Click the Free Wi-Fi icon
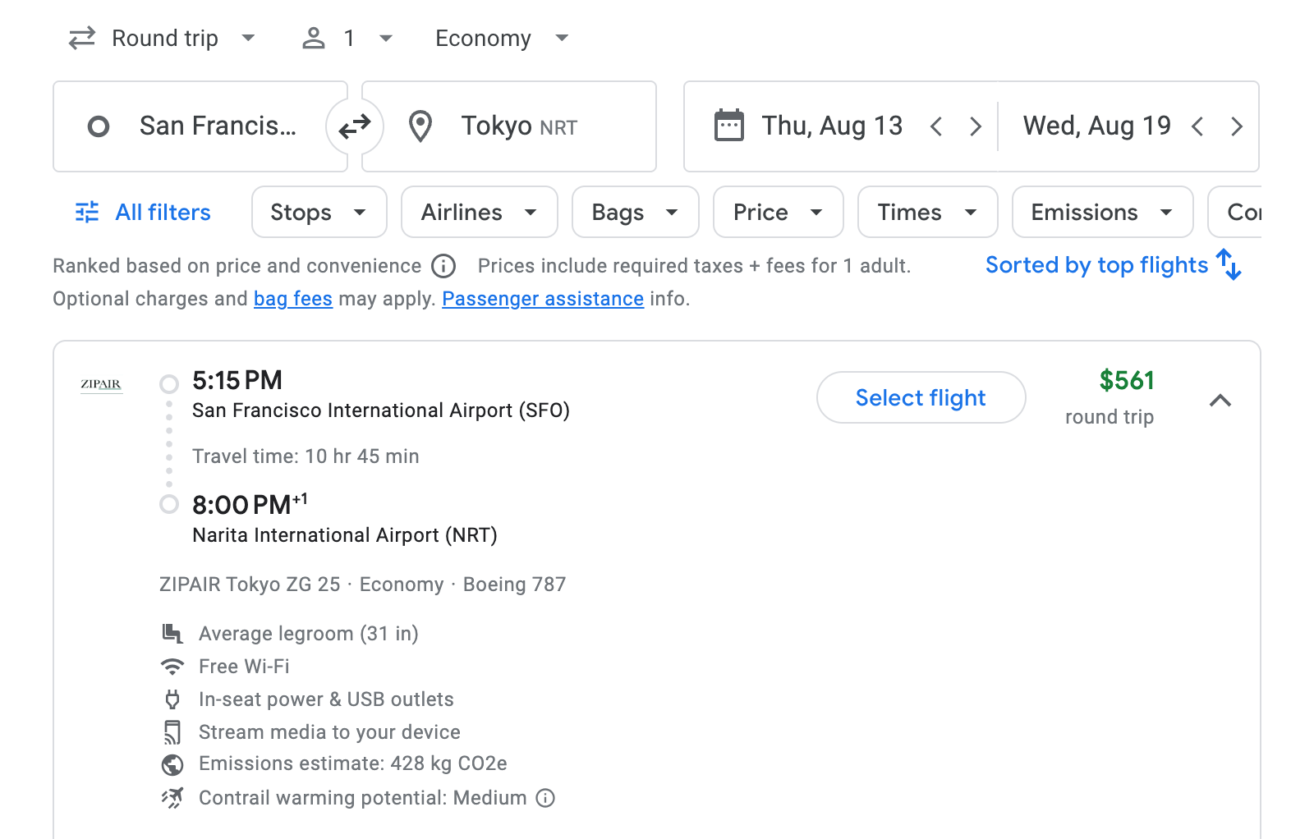This screenshot has height=839, width=1314. [172, 667]
